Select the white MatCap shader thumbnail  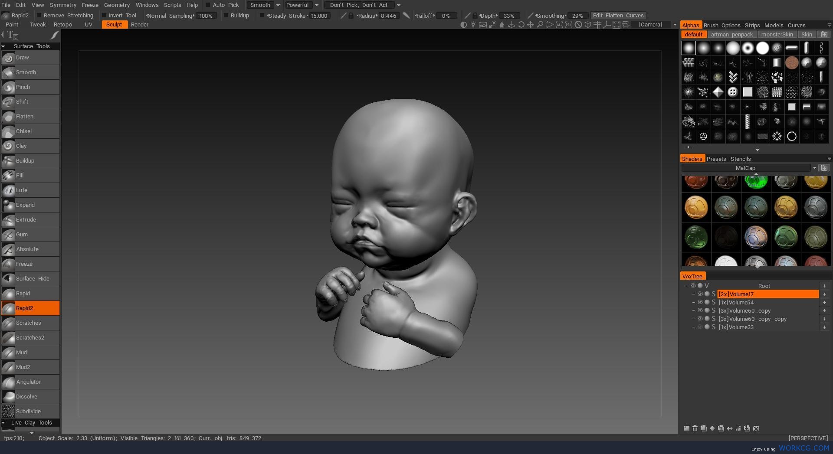[726, 261]
